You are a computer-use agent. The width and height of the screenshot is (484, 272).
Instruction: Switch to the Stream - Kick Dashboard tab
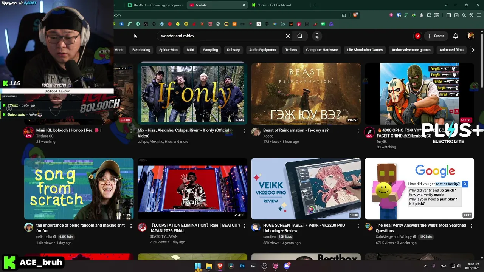click(279, 5)
